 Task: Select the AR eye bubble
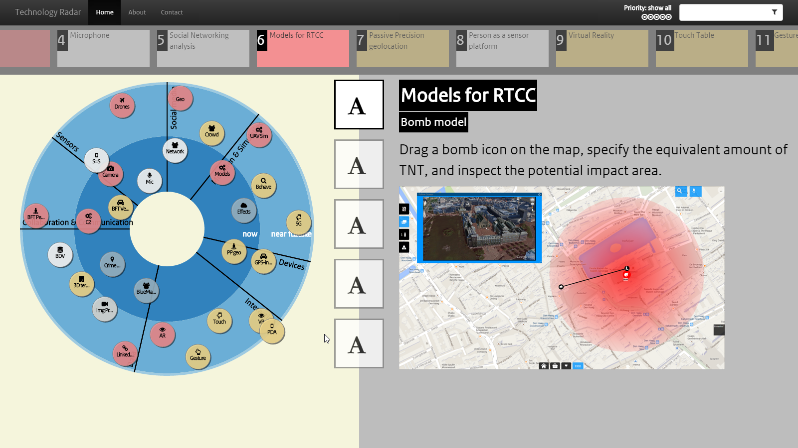pyautogui.click(x=162, y=334)
